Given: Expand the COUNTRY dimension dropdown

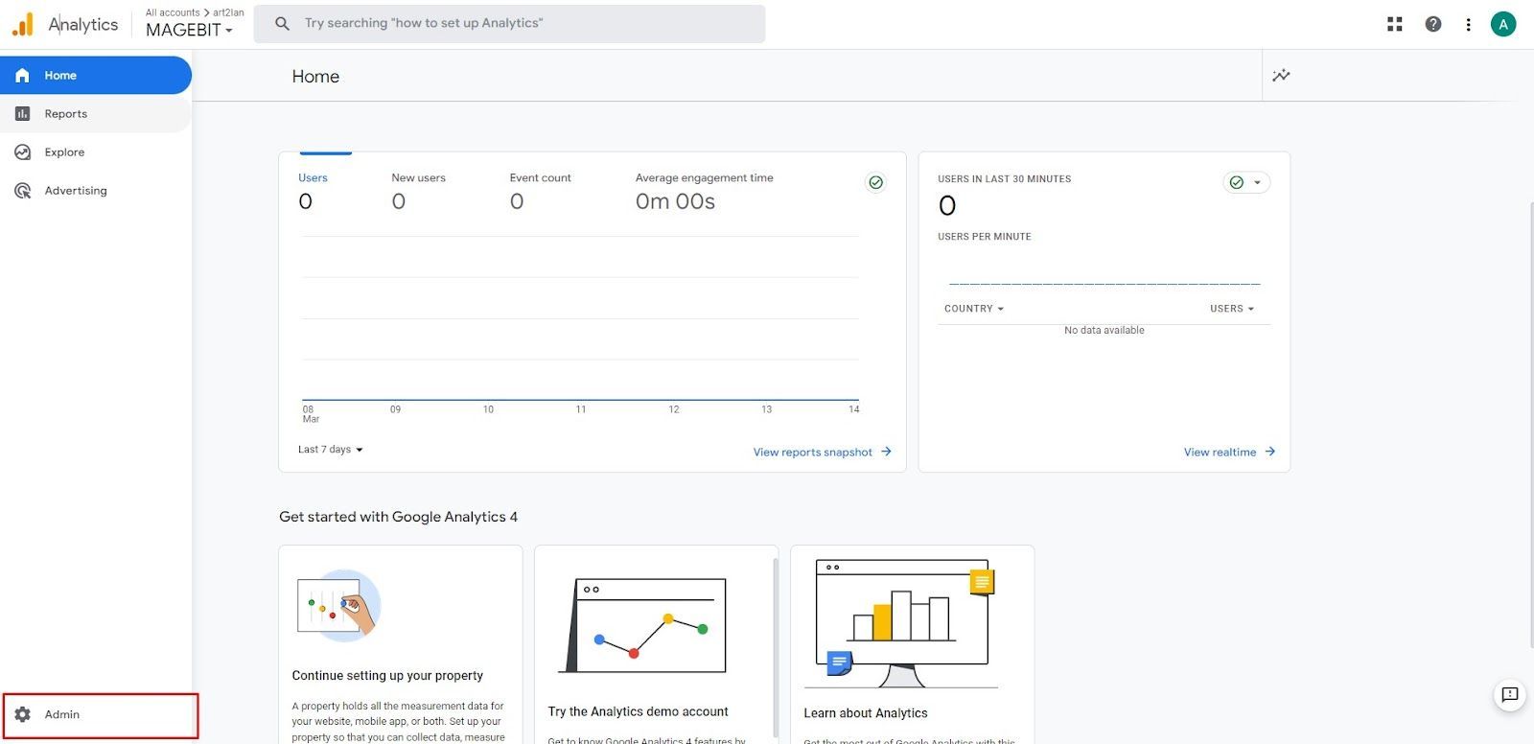Looking at the screenshot, I should pyautogui.click(x=974, y=309).
